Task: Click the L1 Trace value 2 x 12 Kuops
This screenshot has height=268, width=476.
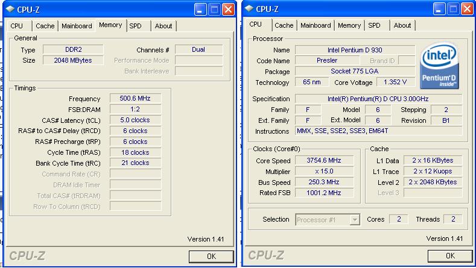Action: (433, 171)
